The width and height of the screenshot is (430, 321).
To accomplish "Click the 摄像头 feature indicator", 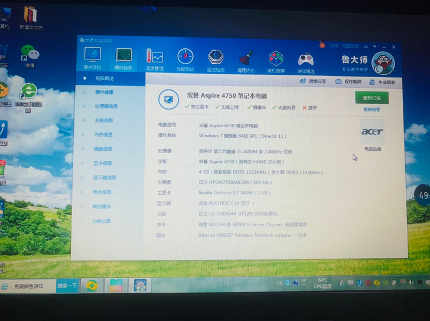I will point(257,107).
